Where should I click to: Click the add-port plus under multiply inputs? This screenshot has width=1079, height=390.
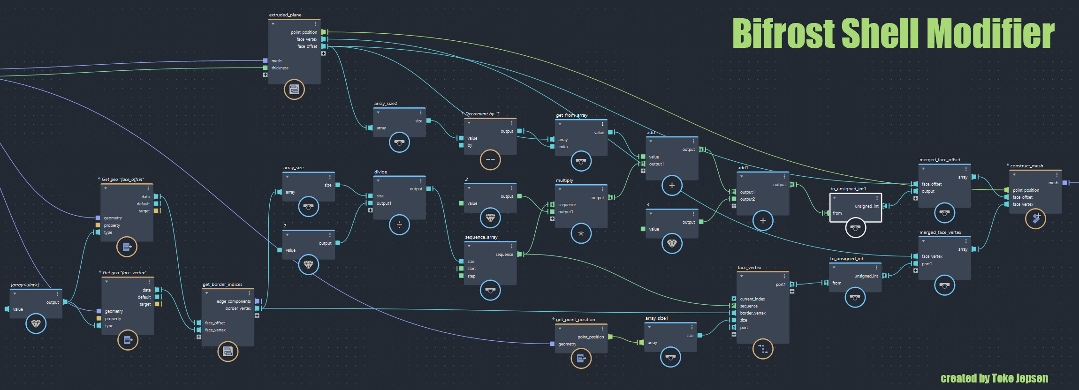pos(552,219)
